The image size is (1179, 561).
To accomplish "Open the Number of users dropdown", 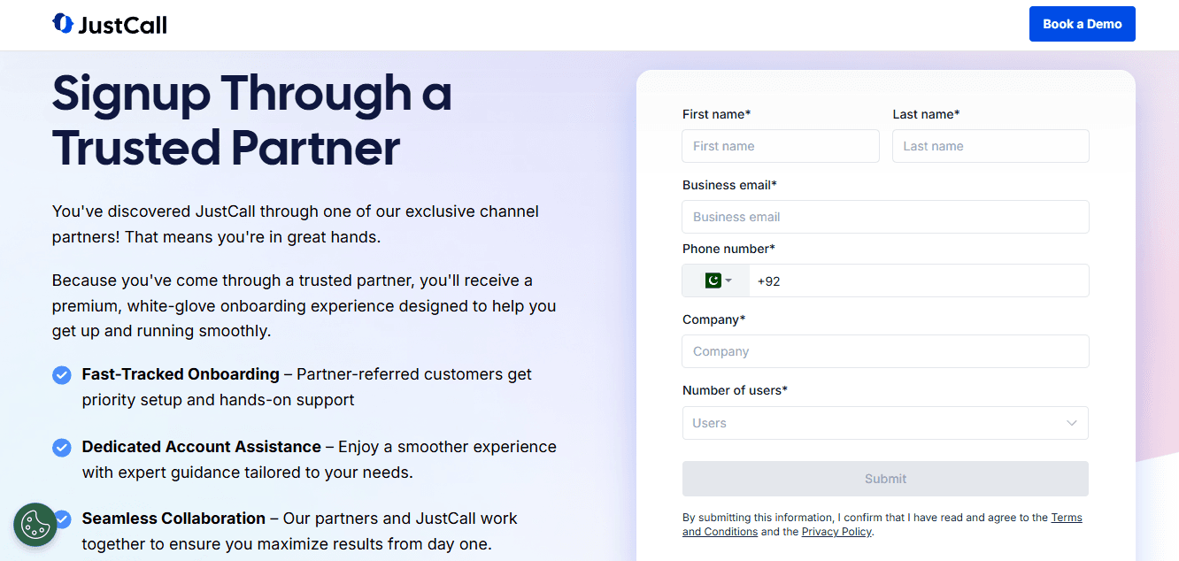I will [885, 423].
